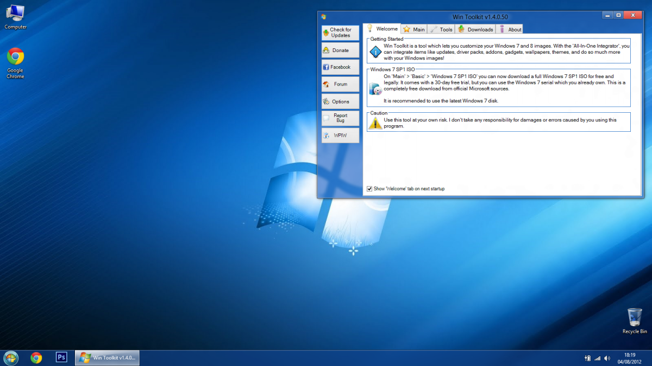This screenshot has height=366, width=652.
Task: Open the Options button
Action: [x=341, y=101]
